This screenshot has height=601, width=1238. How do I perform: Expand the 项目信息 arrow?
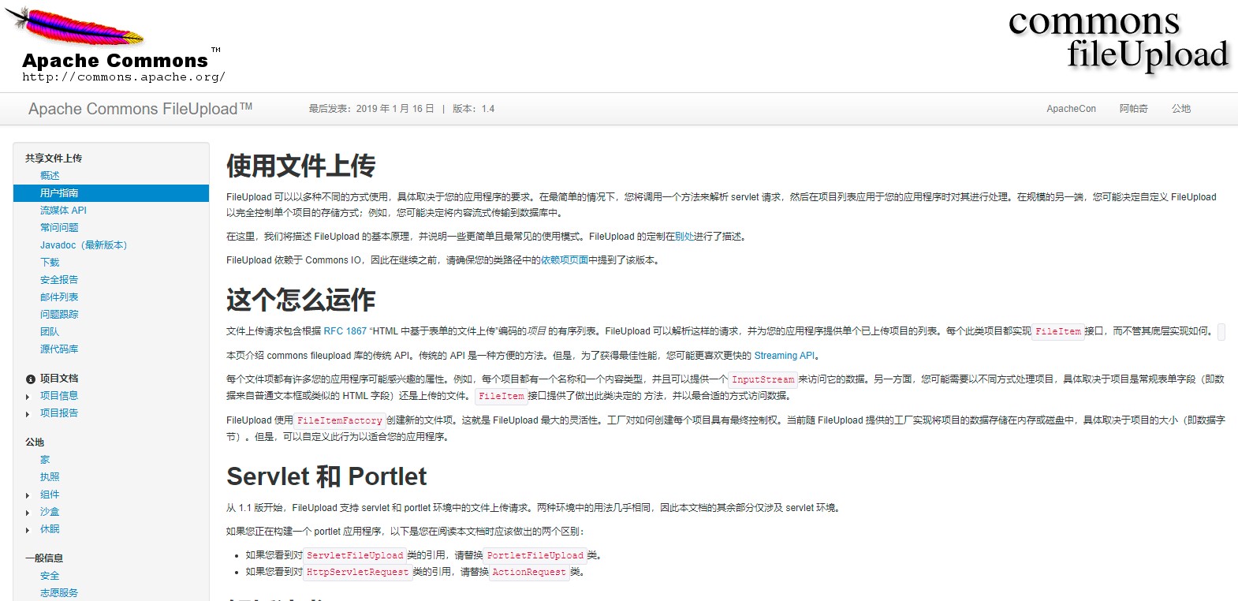pos(28,397)
